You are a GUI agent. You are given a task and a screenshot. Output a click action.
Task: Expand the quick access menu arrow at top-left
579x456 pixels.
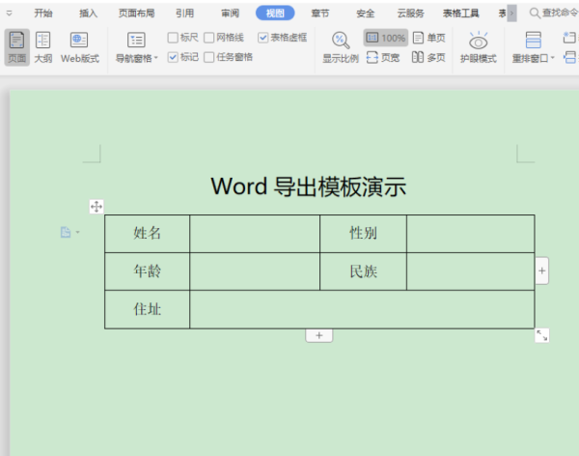(x=10, y=14)
